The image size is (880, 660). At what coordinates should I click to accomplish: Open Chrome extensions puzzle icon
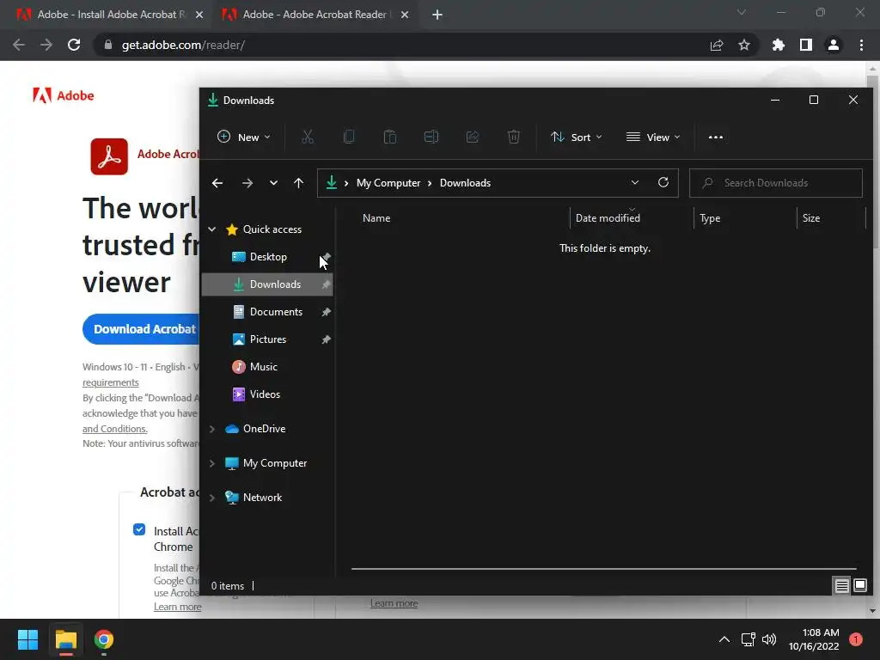click(x=779, y=45)
